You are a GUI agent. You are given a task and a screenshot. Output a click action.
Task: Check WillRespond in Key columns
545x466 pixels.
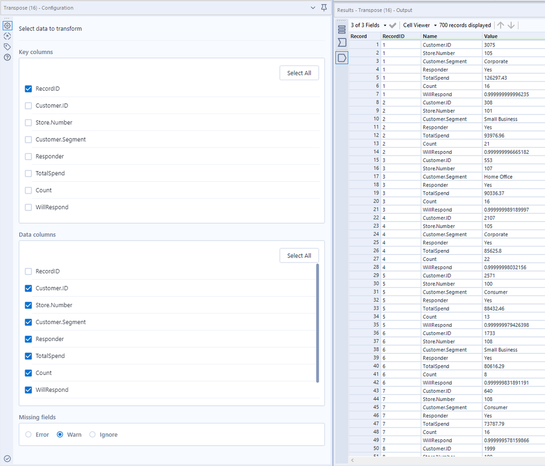pyautogui.click(x=28, y=207)
